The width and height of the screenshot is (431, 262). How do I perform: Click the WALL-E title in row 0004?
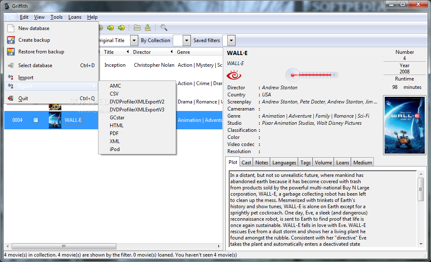click(73, 120)
